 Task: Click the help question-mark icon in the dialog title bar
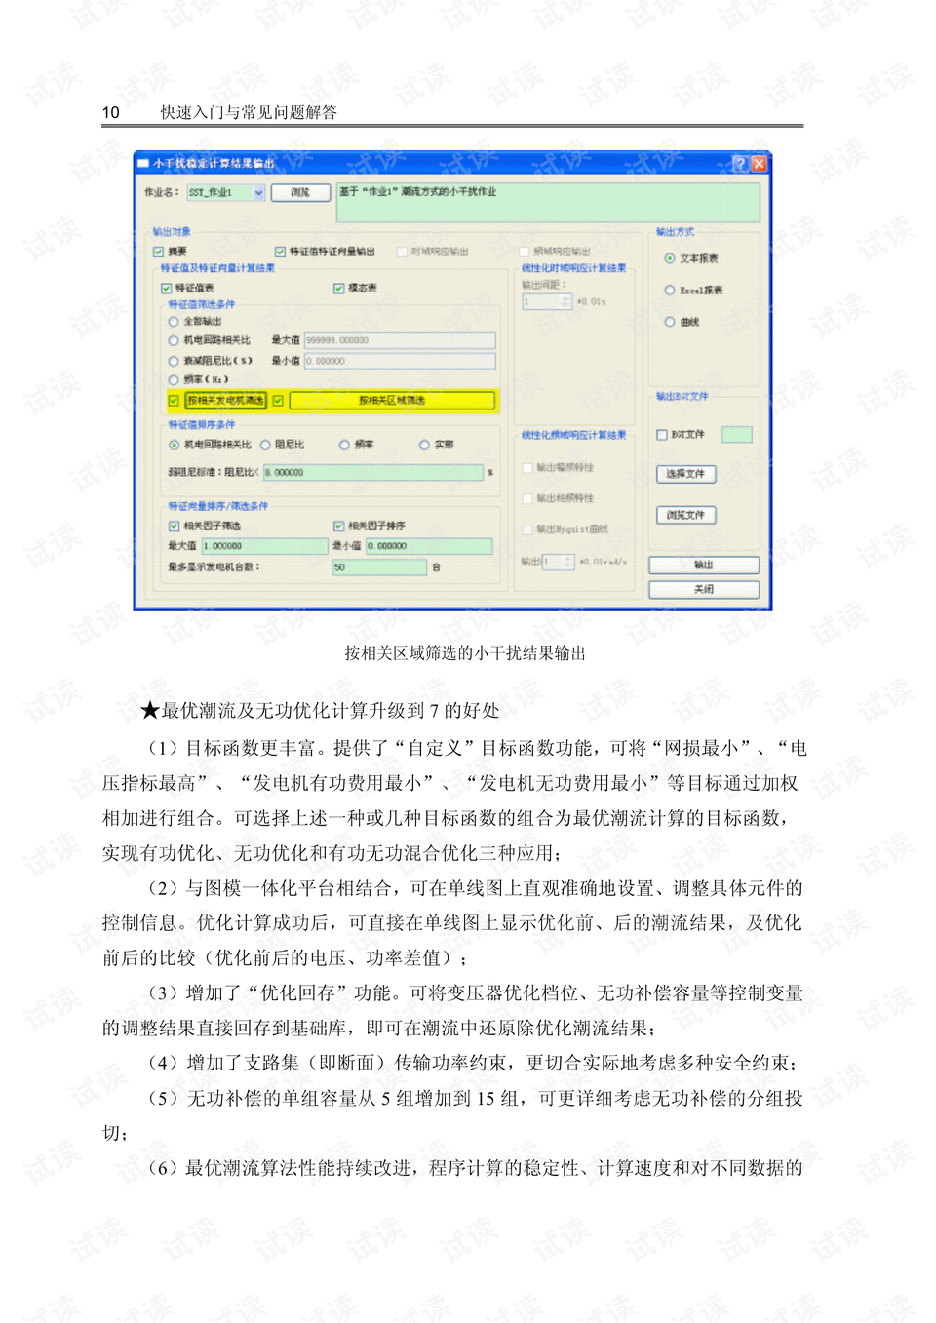739,164
